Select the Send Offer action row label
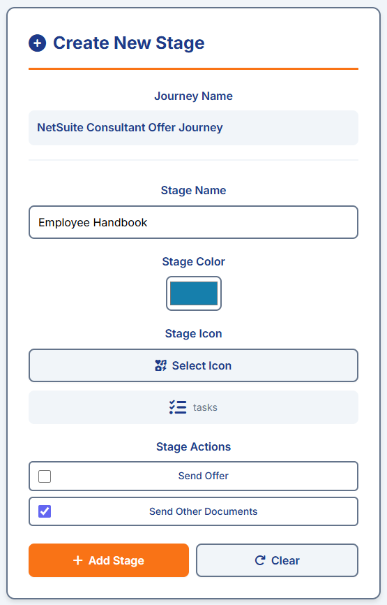 (x=204, y=476)
